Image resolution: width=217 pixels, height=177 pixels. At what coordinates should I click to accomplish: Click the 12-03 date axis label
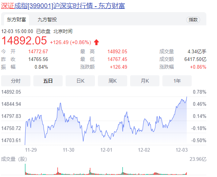181,150
